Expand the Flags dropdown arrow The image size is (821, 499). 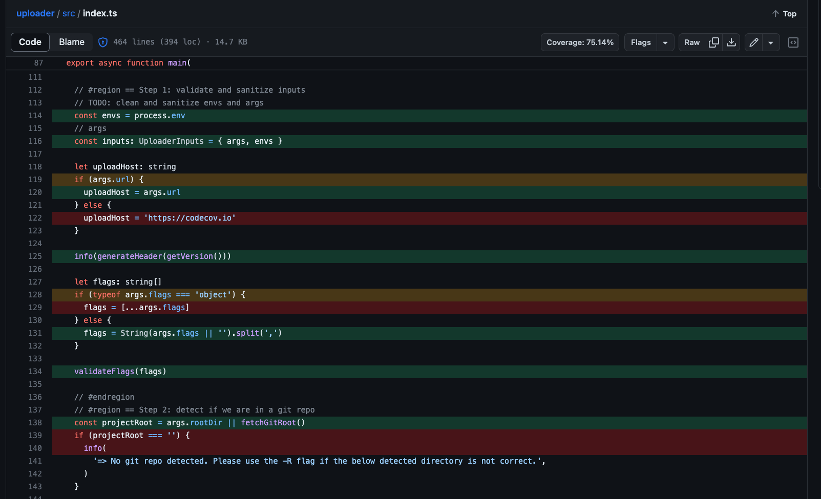point(665,42)
